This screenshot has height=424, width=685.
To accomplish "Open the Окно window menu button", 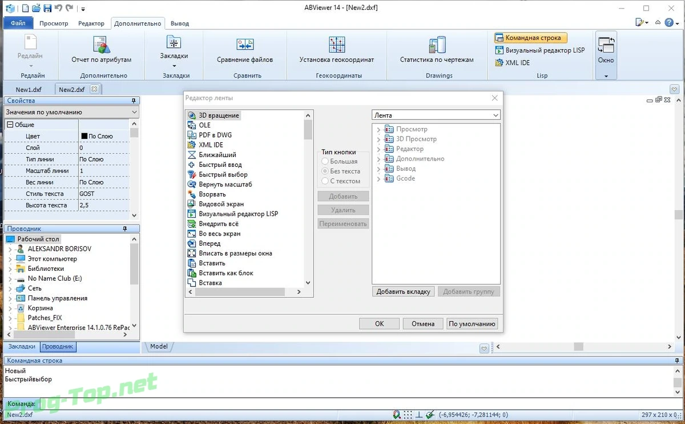I will pos(606,55).
